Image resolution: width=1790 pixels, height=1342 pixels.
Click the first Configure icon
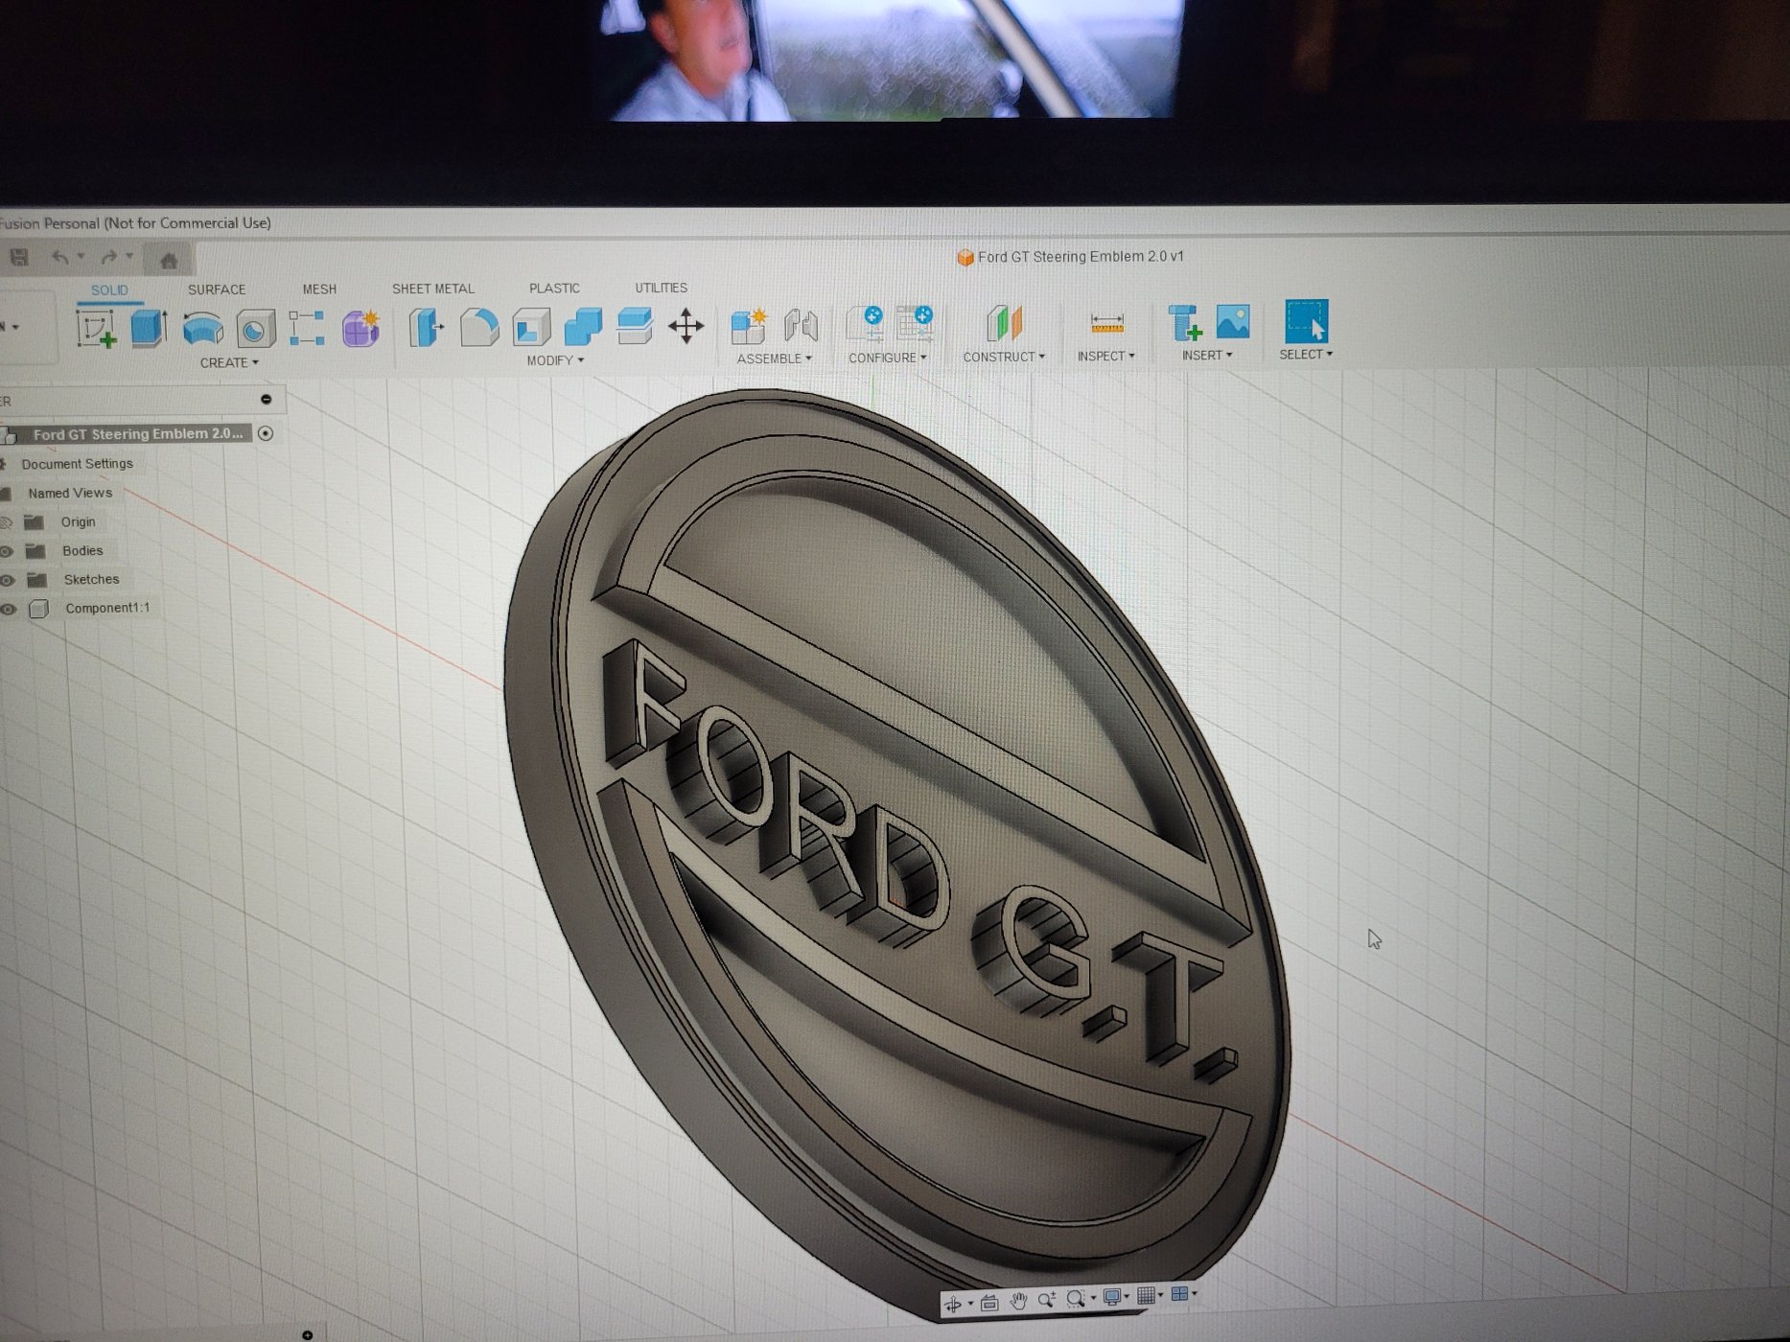click(x=864, y=323)
